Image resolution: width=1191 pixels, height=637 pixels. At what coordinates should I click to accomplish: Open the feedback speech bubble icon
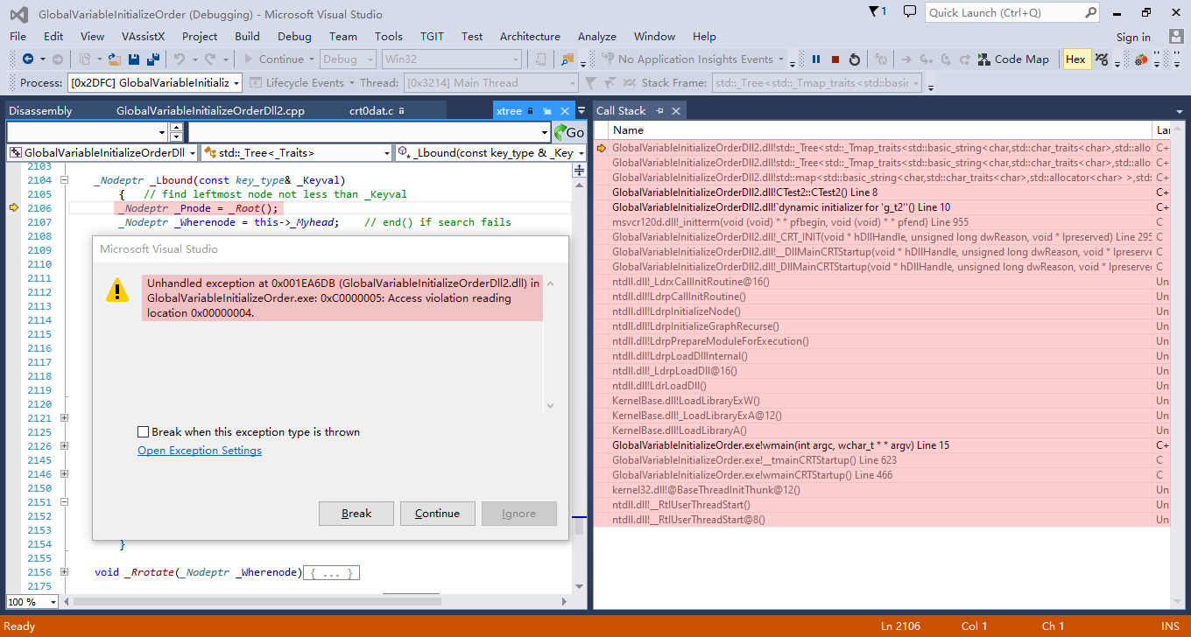pos(910,11)
